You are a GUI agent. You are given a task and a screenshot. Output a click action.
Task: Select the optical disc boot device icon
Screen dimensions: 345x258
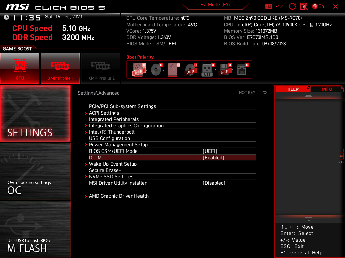pos(156,70)
